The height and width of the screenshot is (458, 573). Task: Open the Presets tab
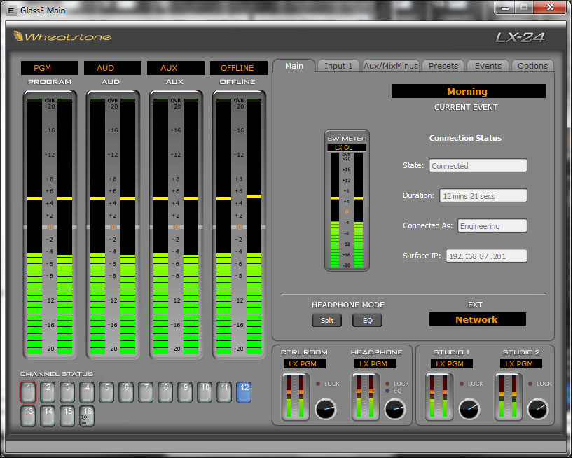[443, 66]
